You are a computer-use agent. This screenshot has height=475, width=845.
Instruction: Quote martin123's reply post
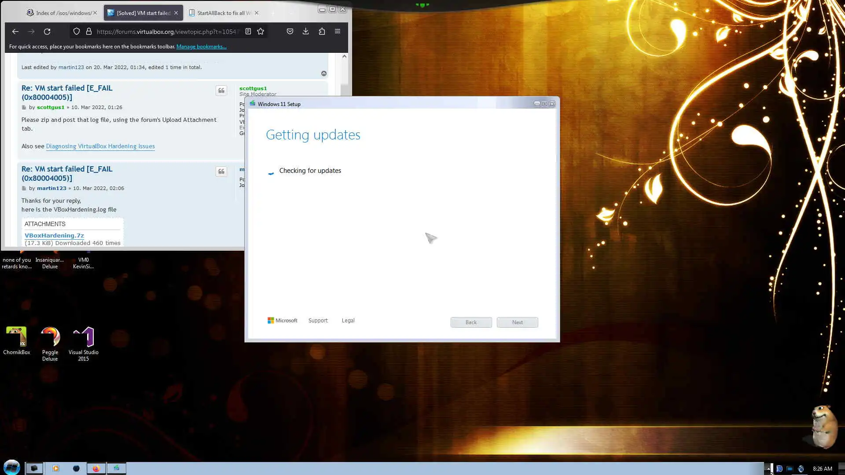pyautogui.click(x=221, y=172)
